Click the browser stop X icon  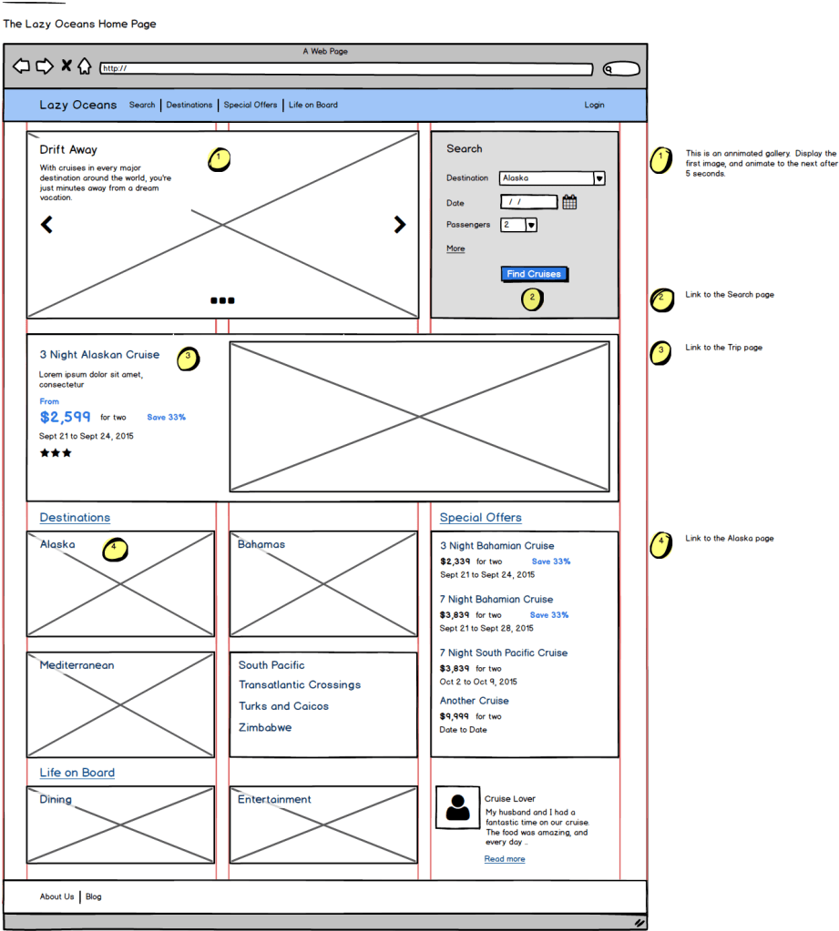tap(66, 66)
